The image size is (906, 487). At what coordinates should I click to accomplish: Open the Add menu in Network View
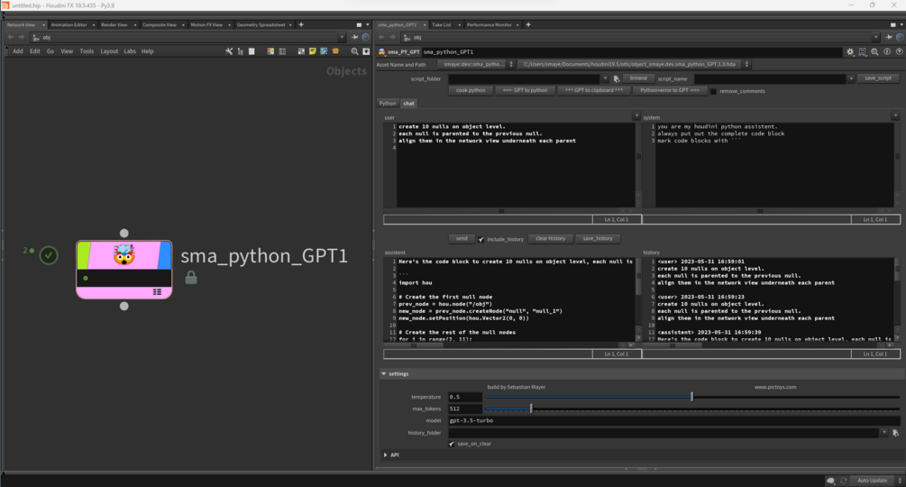click(18, 51)
